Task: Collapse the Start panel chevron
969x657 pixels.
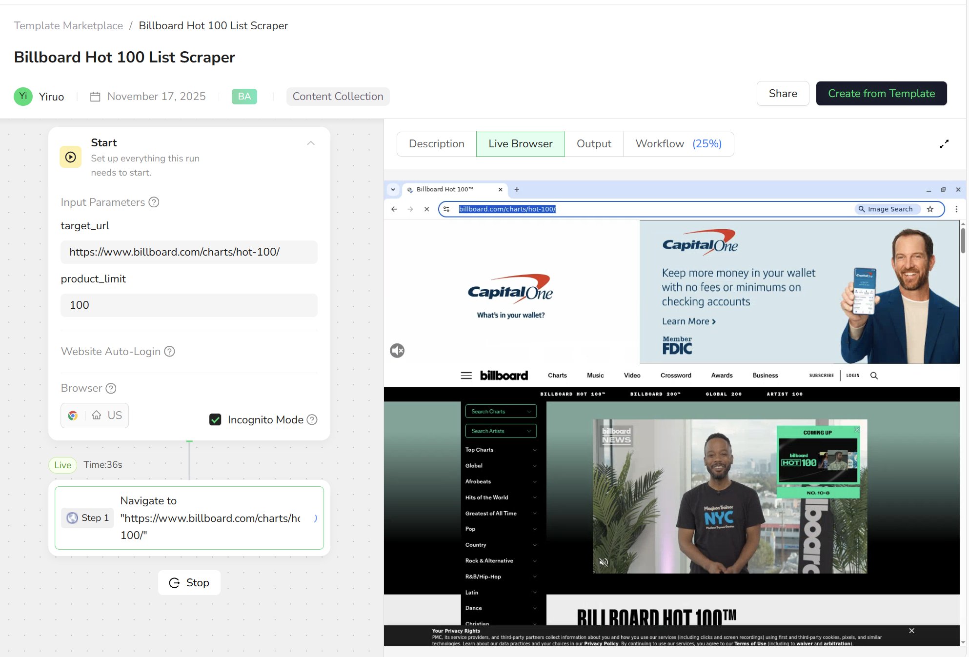Action: (311, 143)
